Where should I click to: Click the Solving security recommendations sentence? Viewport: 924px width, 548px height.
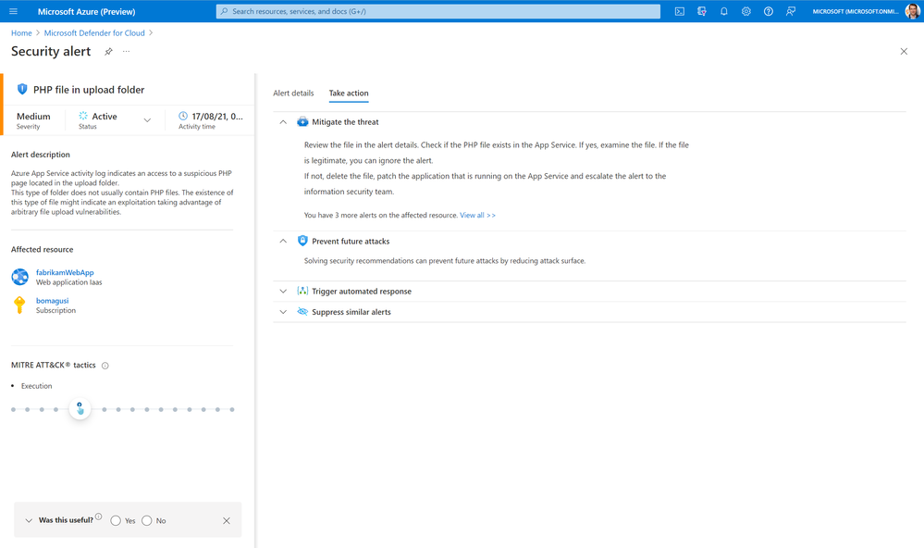(x=445, y=261)
